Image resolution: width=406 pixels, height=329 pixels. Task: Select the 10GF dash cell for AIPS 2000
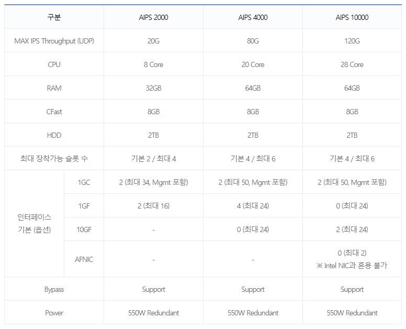pos(153,229)
